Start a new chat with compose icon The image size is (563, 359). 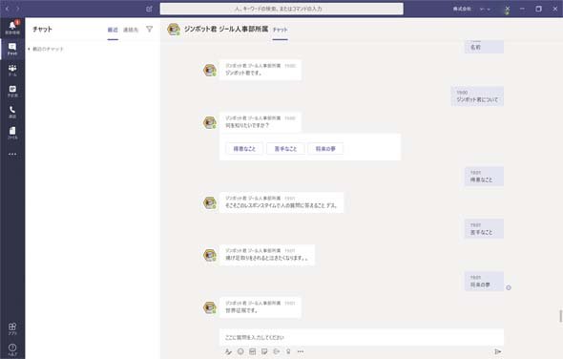(x=150, y=9)
